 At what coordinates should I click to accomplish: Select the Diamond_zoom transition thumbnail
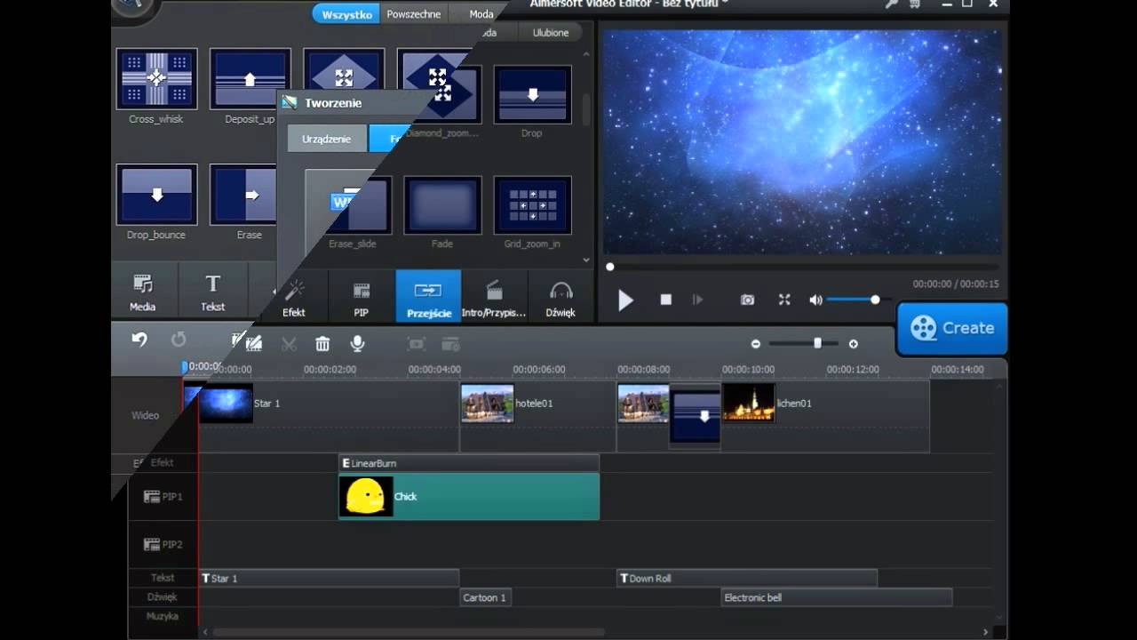[441, 93]
